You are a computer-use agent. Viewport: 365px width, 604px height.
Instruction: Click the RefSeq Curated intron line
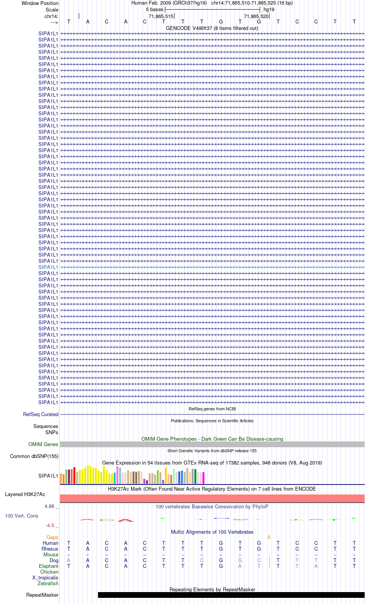[212, 414]
